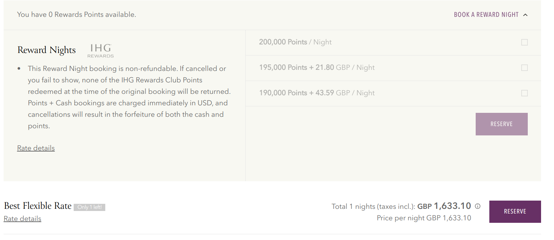554x240 pixels.
Task: Click the IHG Rewards logo
Action: (101, 51)
